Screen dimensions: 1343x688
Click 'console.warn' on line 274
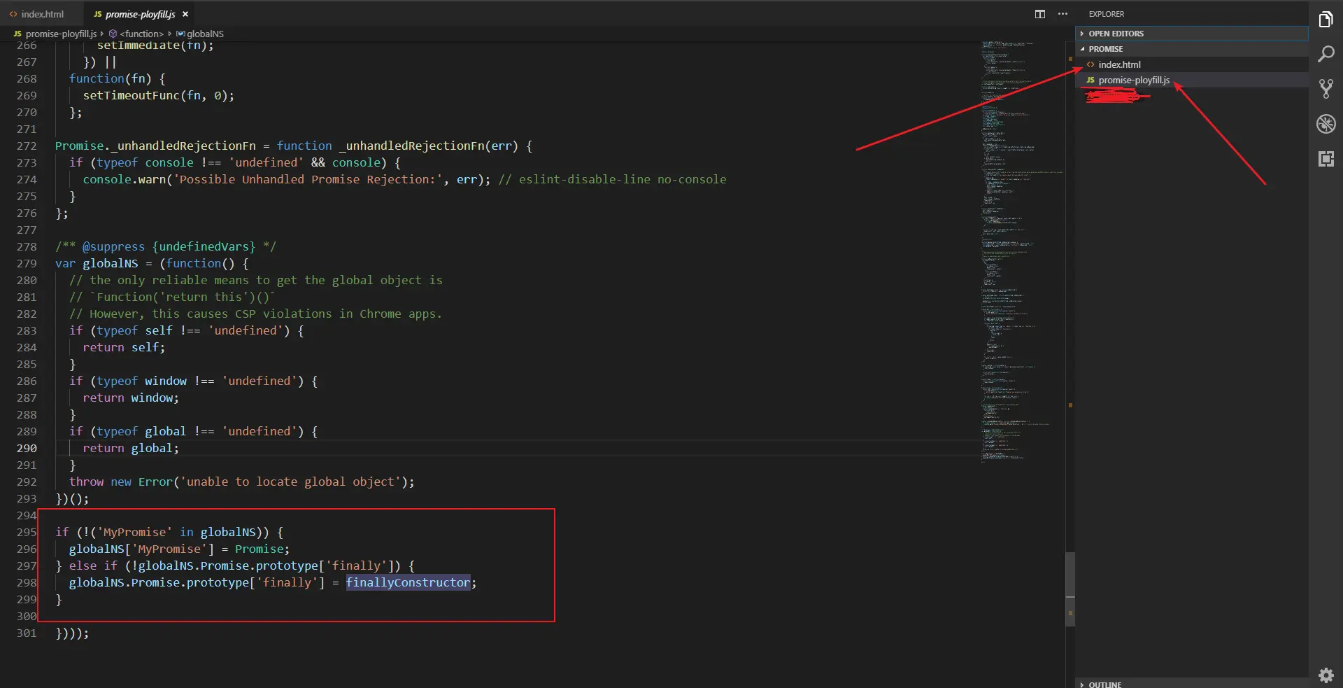pyautogui.click(x=125, y=179)
